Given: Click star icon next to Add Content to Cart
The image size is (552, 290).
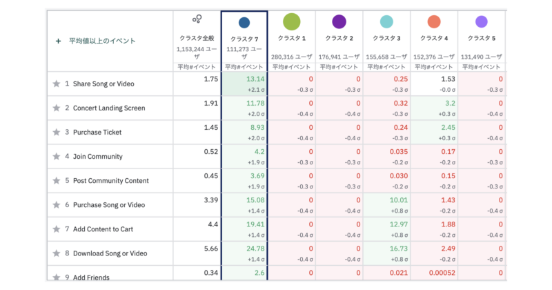Looking at the screenshot, I should point(57,229).
